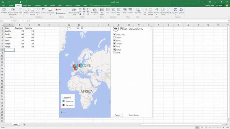
Task: Open Recommended Charts
Action: [74, 11]
